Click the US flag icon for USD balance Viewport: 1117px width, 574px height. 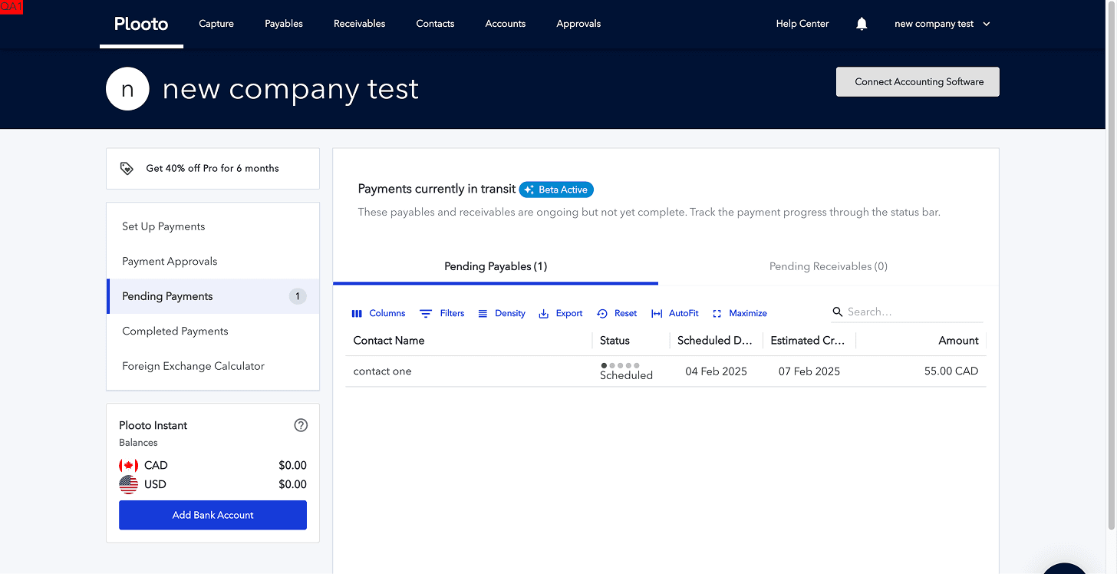(x=128, y=484)
